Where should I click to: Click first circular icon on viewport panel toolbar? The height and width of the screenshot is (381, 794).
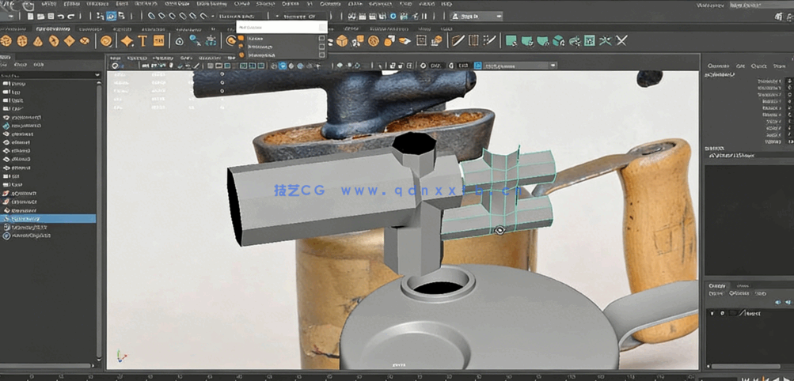click(x=116, y=66)
